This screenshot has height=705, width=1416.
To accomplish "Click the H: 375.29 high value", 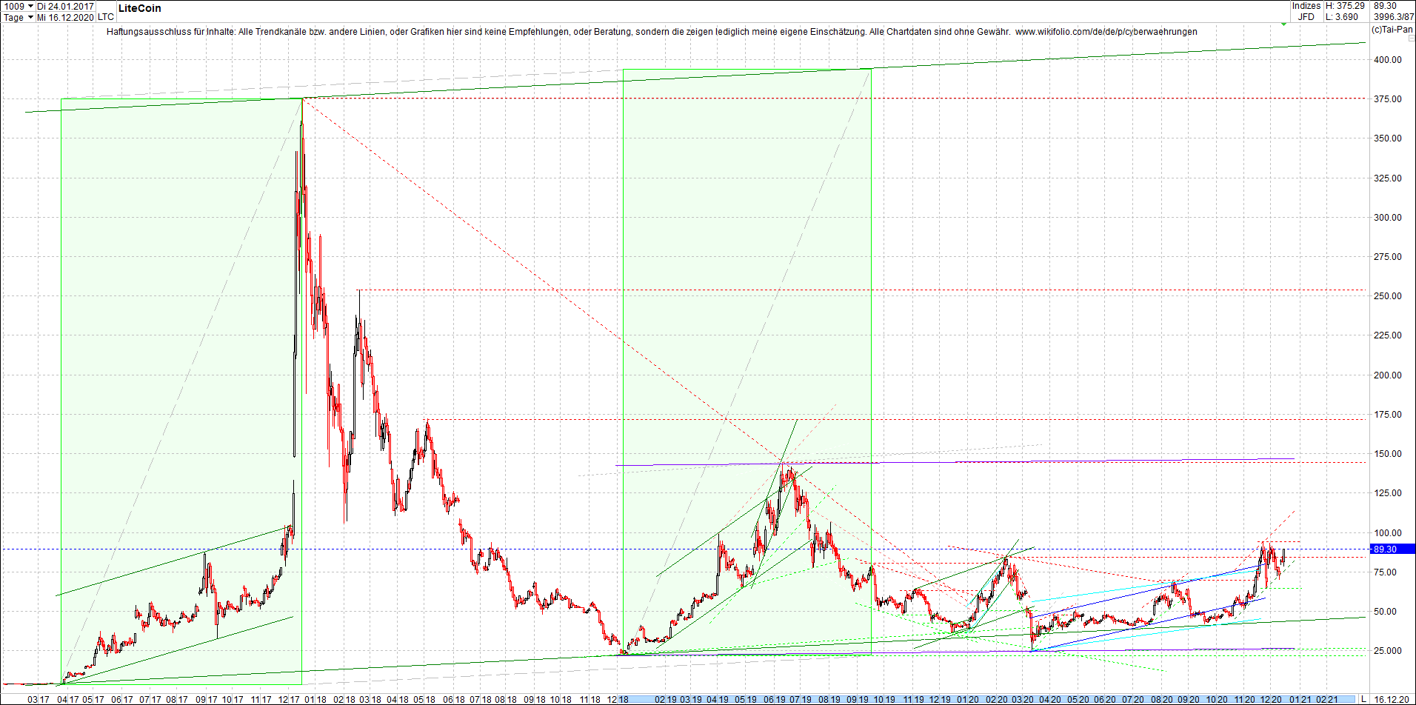I will (x=1344, y=6).
